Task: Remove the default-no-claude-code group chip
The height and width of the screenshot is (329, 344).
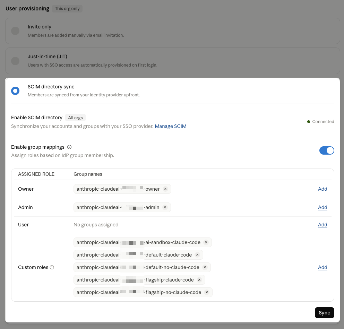Action: click(205, 267)
